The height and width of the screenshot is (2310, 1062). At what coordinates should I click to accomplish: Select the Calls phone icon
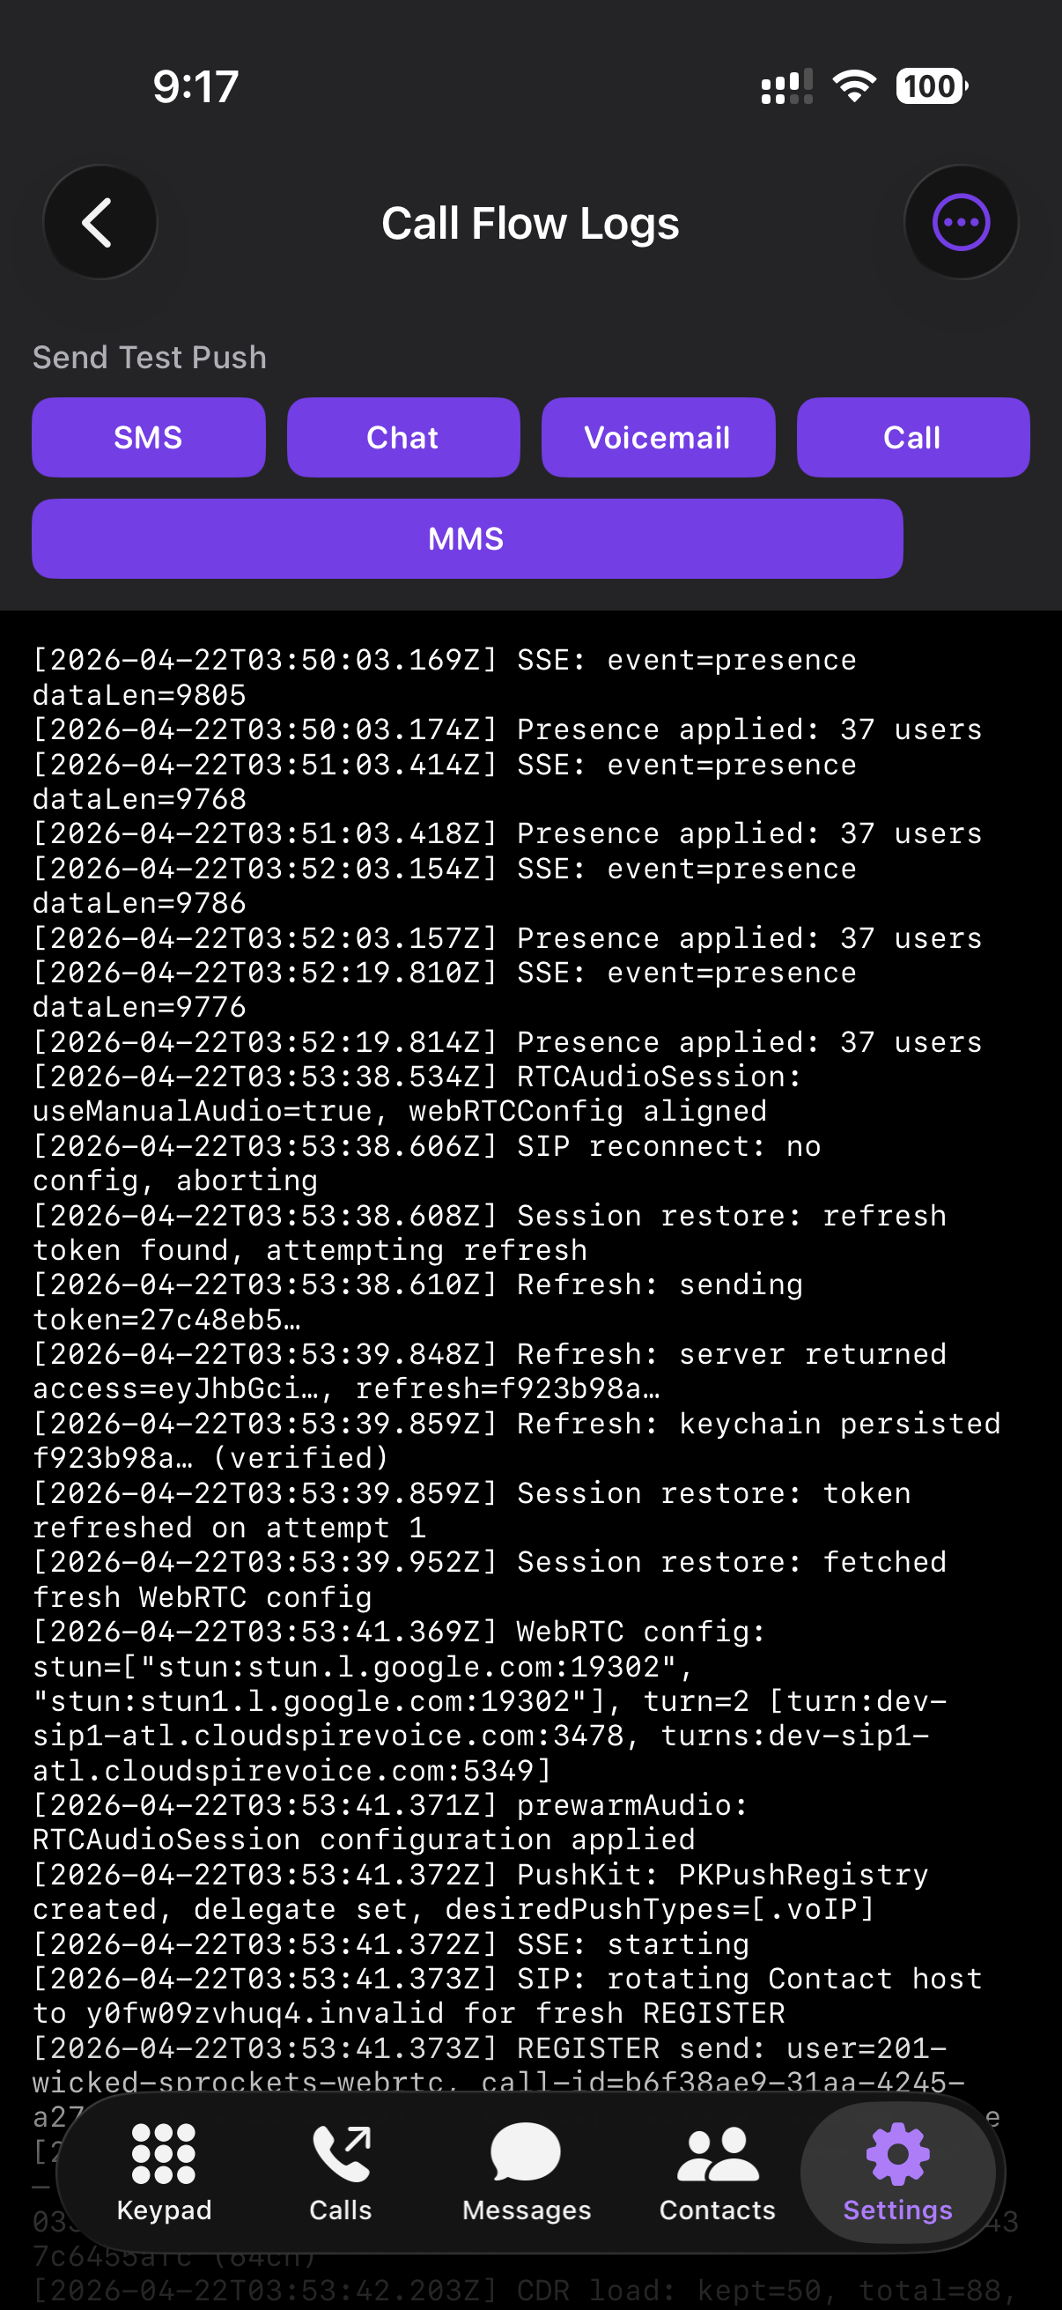[x=341, y=2152]
